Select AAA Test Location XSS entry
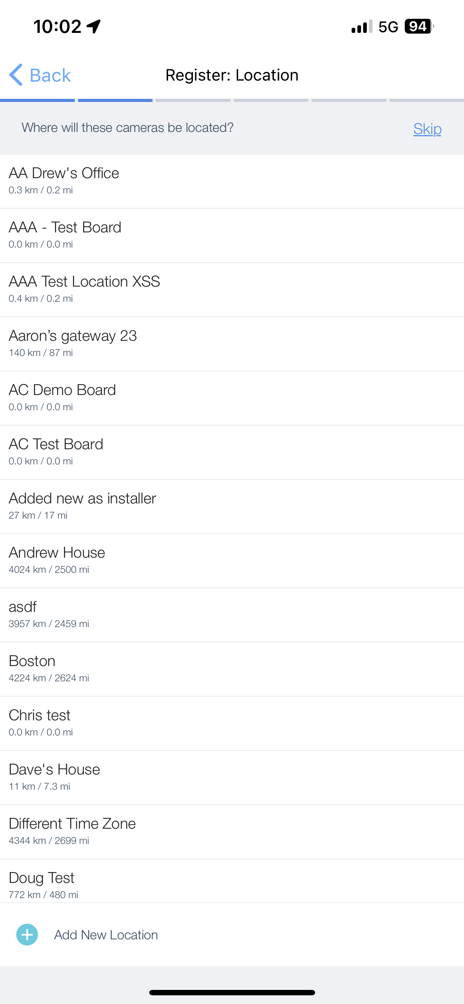 (232, 289)
